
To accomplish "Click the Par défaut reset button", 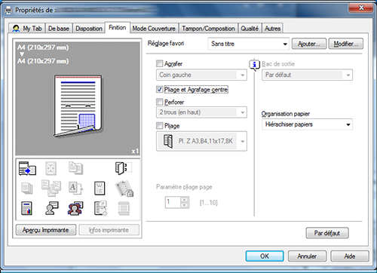I will pyautogui.click(x=327, y=233).
